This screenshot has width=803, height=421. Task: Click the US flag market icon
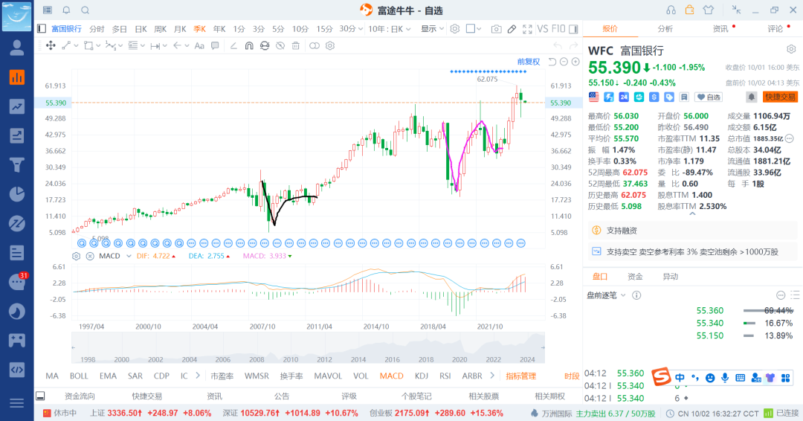click(x=593, y=97)
